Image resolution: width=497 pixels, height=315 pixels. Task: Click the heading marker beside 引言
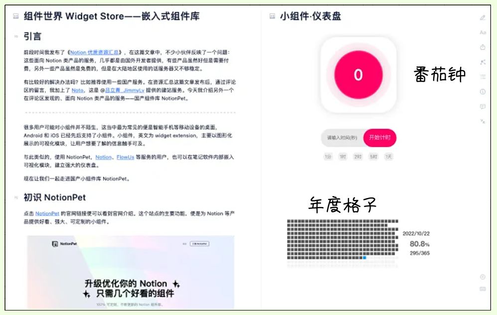tap(16, 37)
